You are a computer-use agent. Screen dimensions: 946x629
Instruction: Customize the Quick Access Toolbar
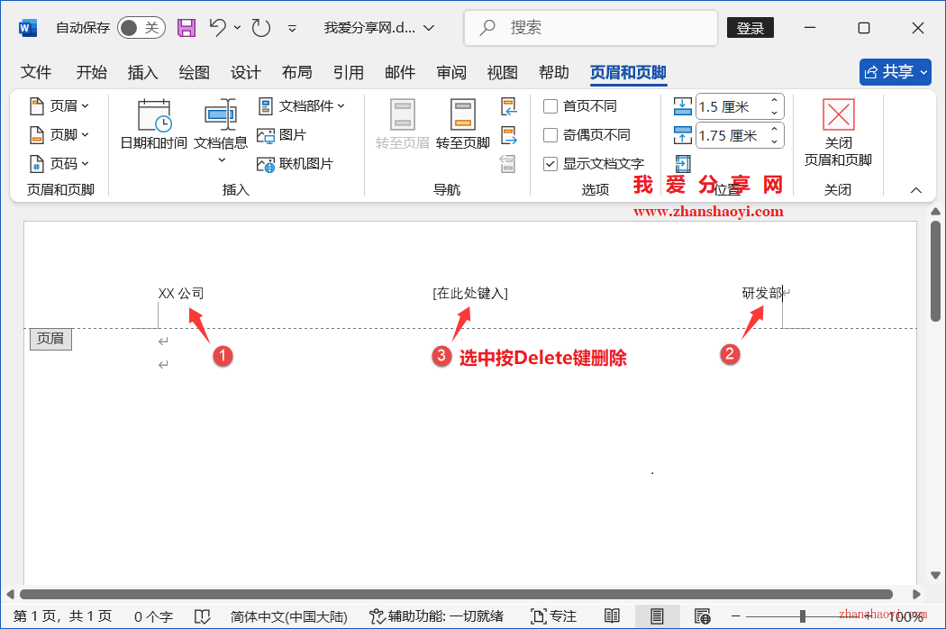292,28
